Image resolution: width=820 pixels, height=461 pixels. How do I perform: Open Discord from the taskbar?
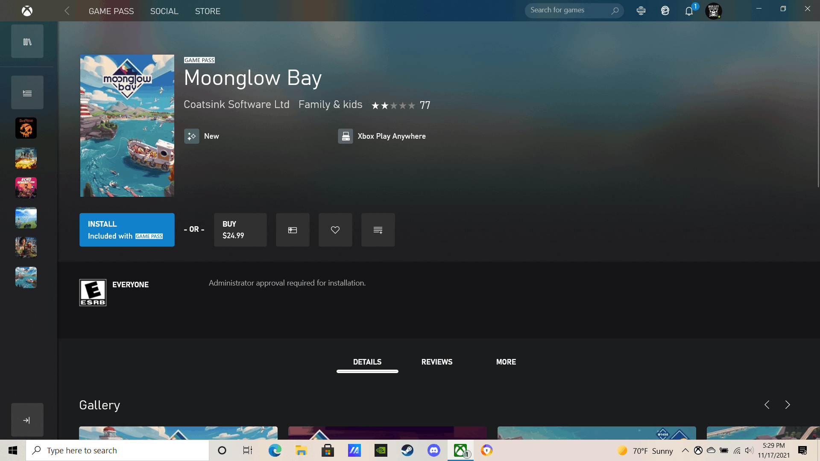434,450
